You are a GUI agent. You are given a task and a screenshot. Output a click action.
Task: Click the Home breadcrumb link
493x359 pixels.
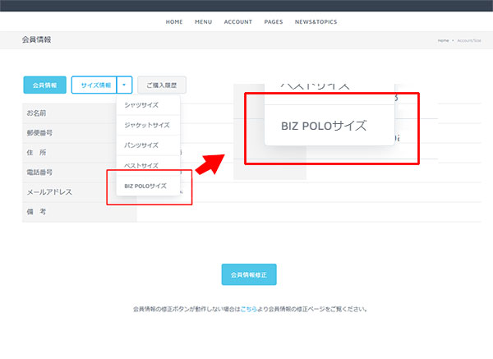tap(443, 40)
